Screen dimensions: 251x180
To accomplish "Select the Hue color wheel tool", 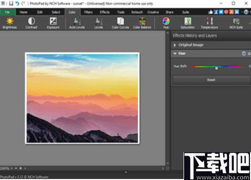I will 166,23.
